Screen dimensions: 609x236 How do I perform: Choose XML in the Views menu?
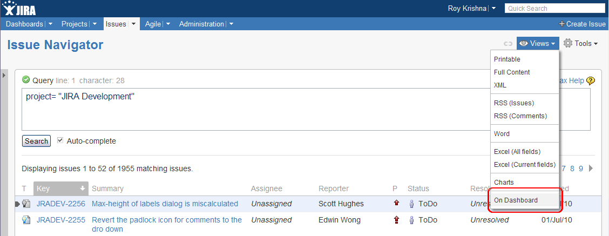(x=500, y=85)
